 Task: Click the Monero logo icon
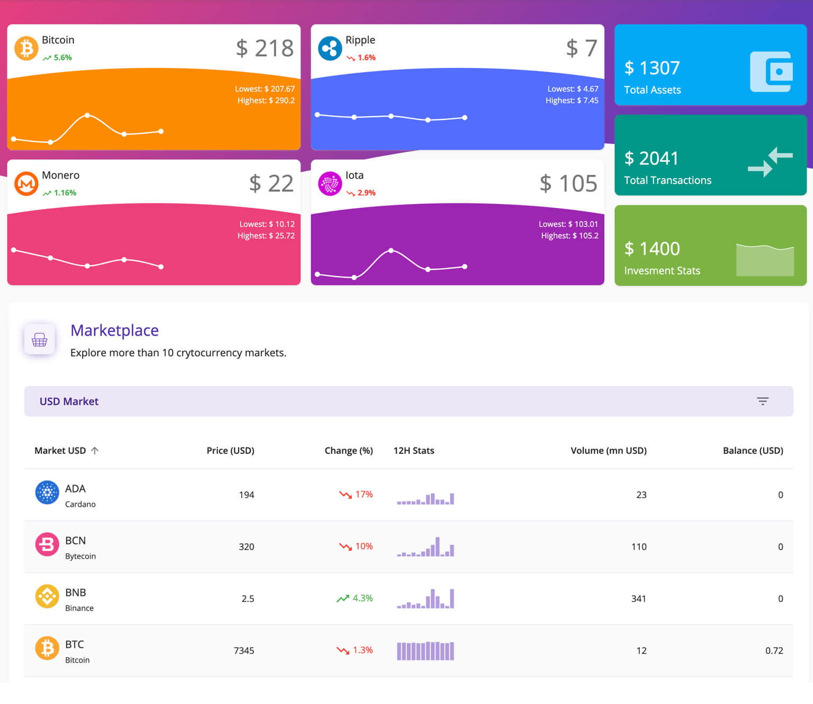click(x=26, y=183)
